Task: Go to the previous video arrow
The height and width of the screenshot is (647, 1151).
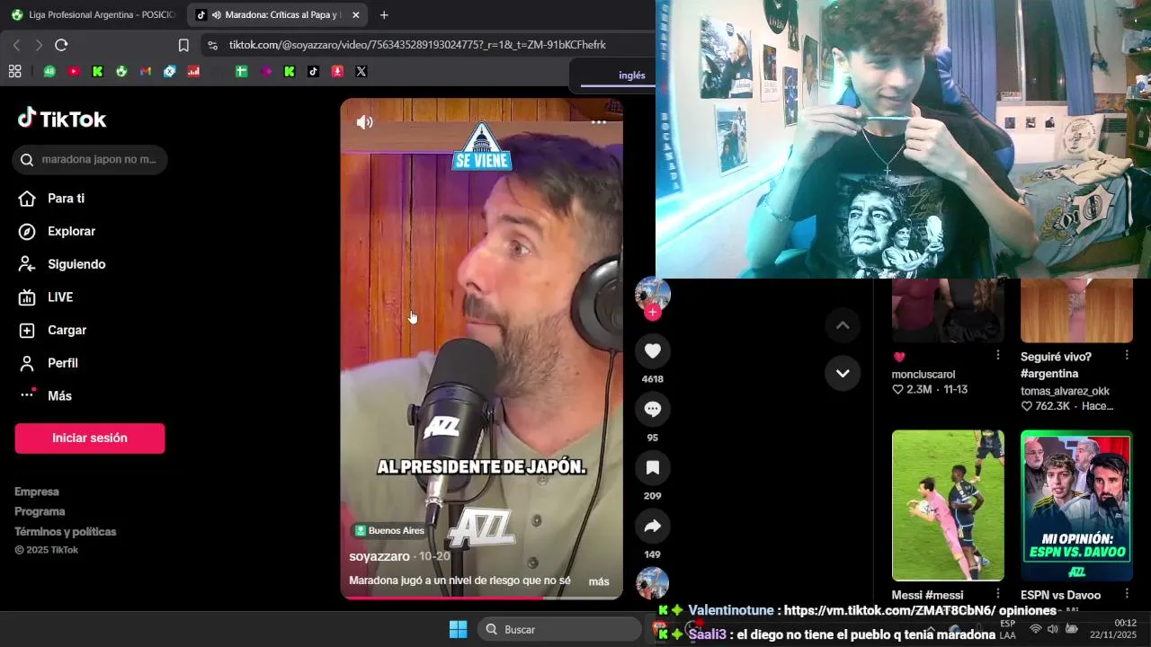Action: click(x=843, y=325)
